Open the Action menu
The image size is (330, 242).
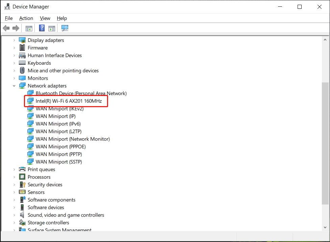[26, 18]
